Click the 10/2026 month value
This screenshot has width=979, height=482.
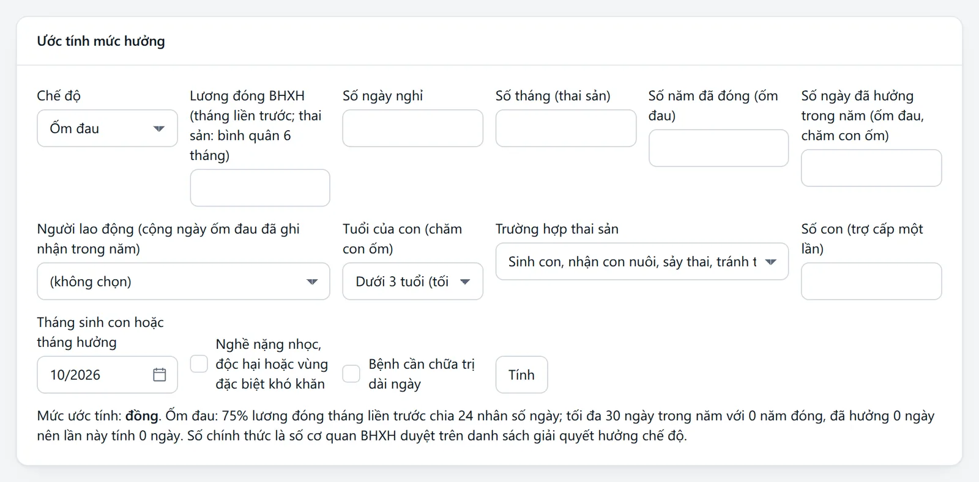pyautogui.click(x=75, y=374)
